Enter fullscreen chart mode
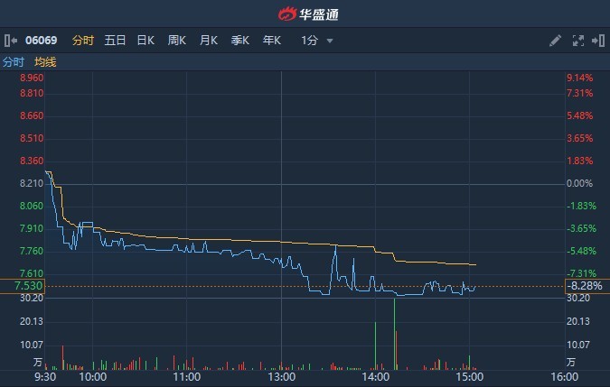 (578, 41)
